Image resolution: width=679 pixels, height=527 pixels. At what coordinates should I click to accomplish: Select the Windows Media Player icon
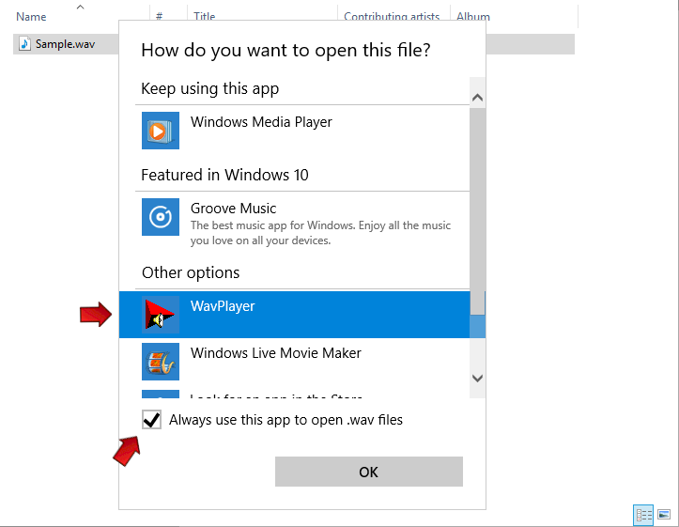pos(161,131)
